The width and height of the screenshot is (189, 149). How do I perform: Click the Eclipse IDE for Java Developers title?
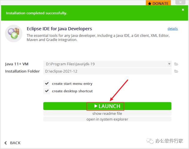(59, 29)
